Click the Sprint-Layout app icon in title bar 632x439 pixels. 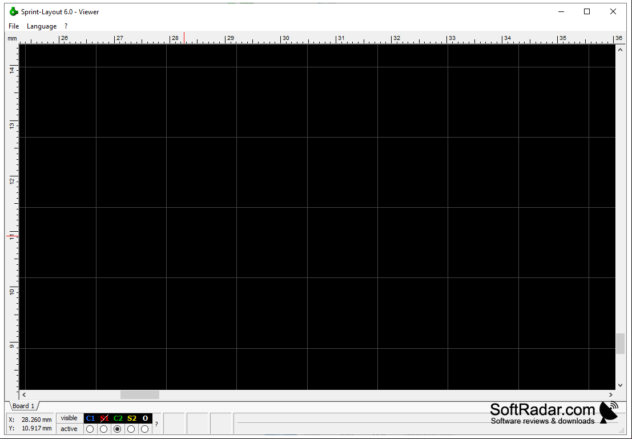coord(14,11)
